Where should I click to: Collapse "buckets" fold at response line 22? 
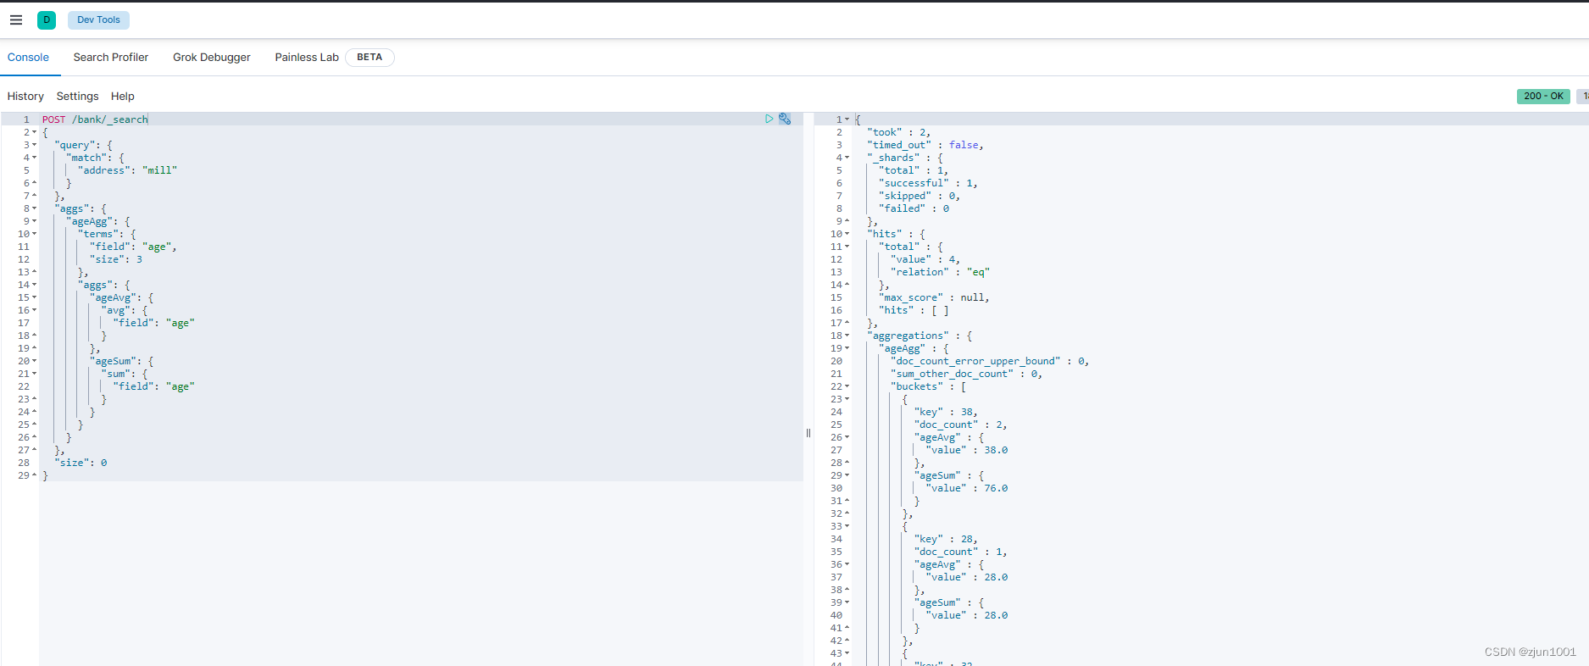847,386
